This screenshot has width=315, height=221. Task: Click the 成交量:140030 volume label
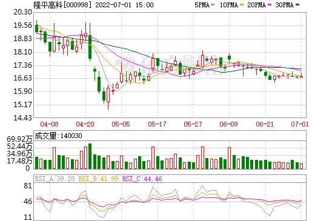click(x=59, y=136)
